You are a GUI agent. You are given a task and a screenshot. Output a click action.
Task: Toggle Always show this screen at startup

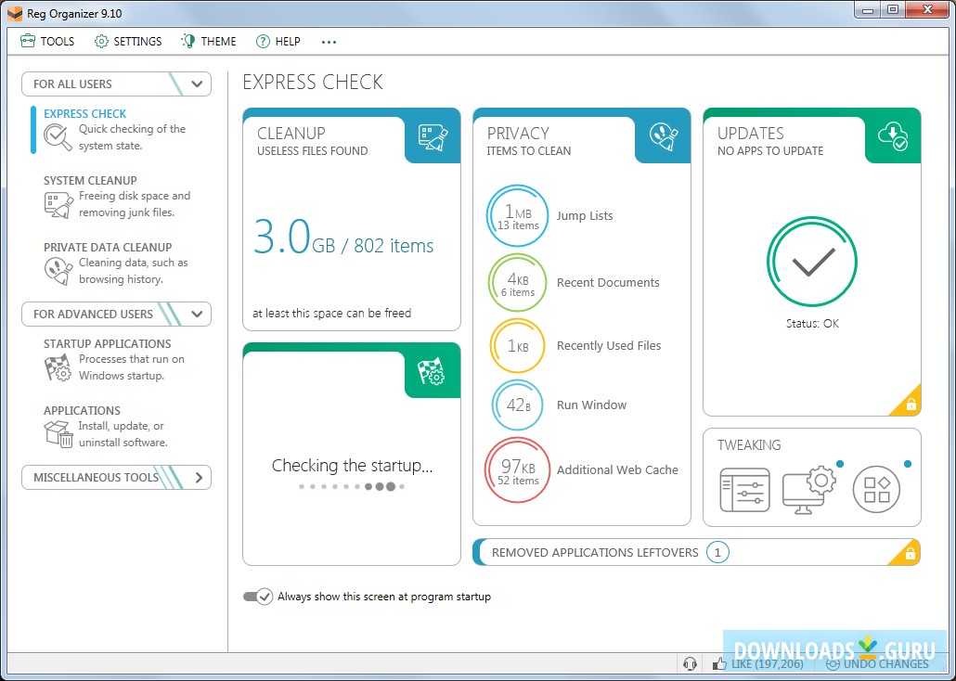coord(257,597)
